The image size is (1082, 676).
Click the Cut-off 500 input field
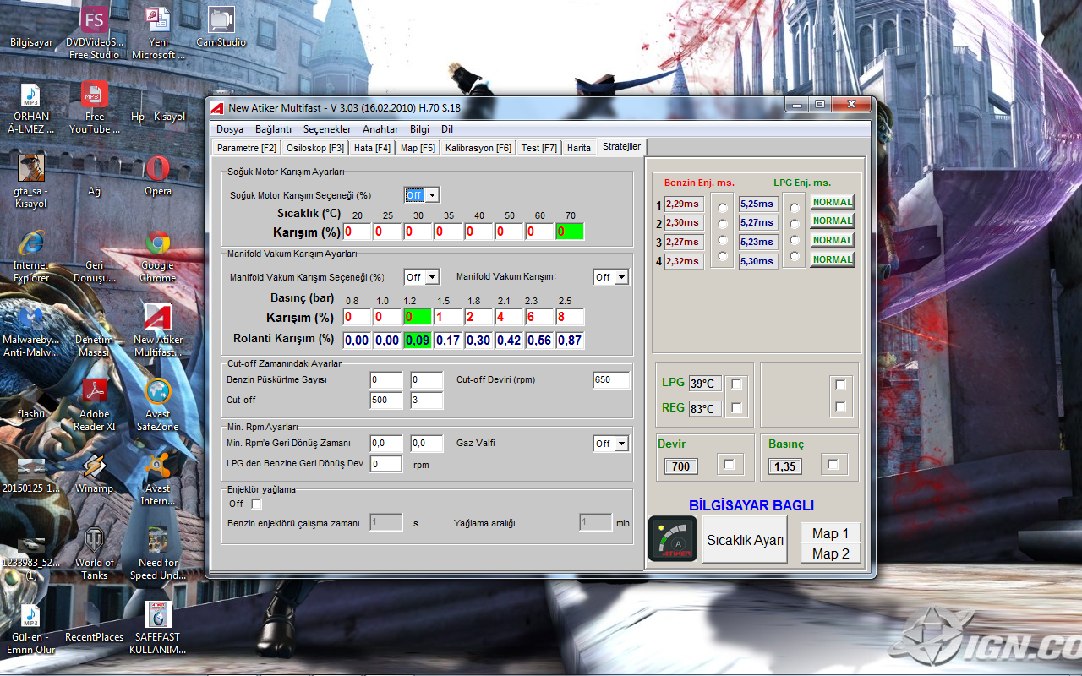click(386, 401)
